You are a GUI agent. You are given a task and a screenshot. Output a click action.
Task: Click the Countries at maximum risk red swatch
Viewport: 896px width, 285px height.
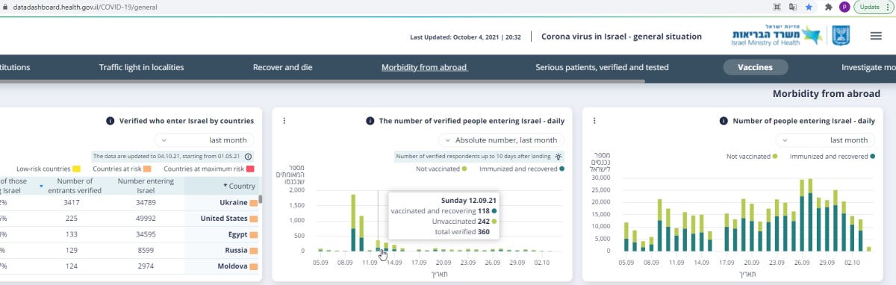tap(250, 169)
